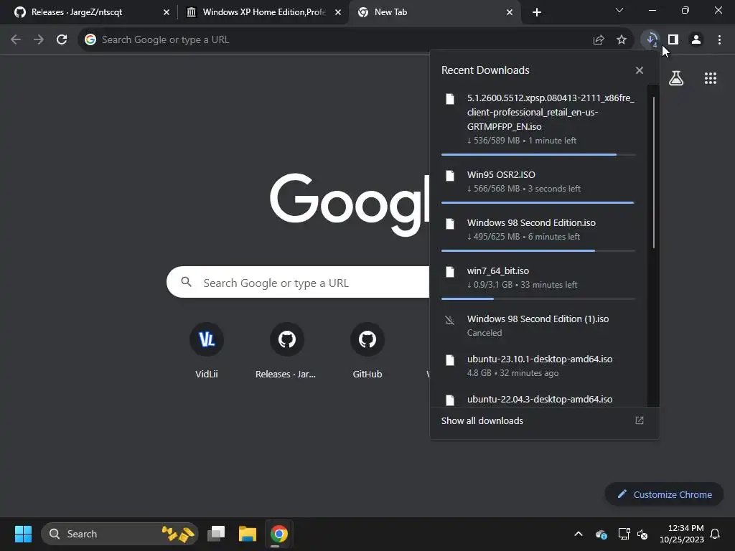The height and width of the screenshot is (551, 735).
Task: Open the profile avatar icon
Action: pyautogui.click(x=696, y=40)
